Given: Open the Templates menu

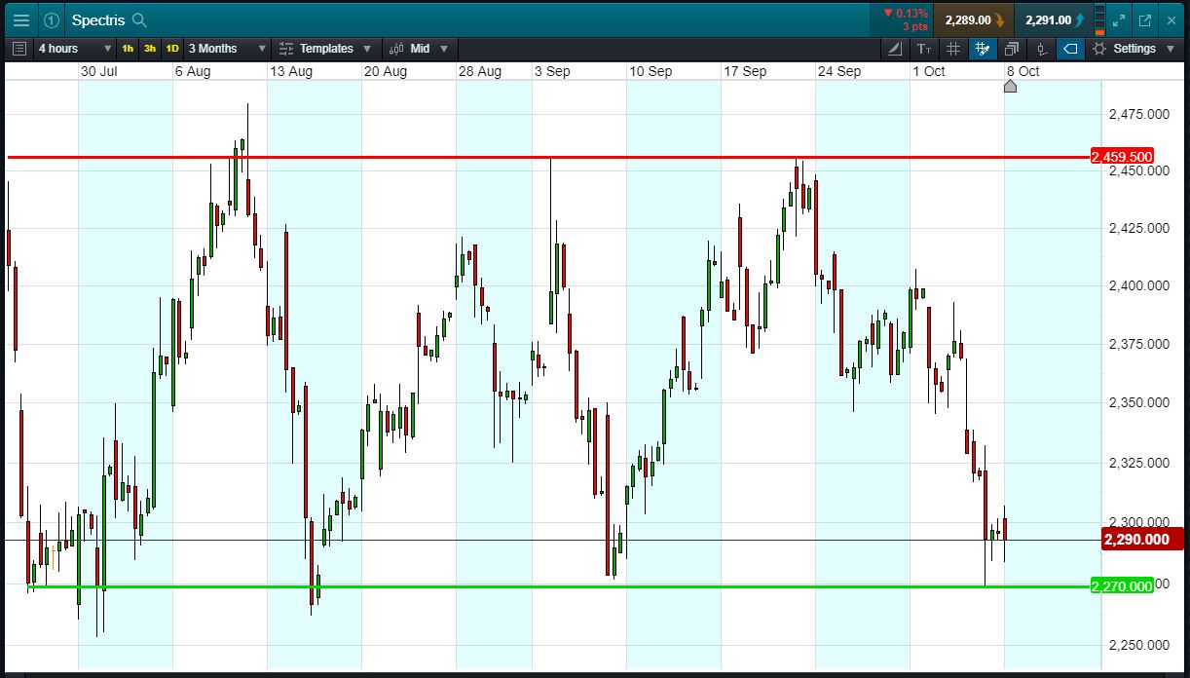Looking at the screenshot, I should [x=325, y=49].
